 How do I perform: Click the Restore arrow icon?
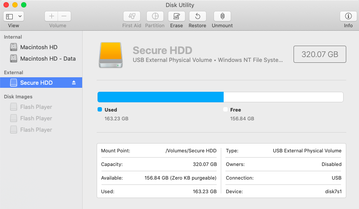click(x=198, y=16)
